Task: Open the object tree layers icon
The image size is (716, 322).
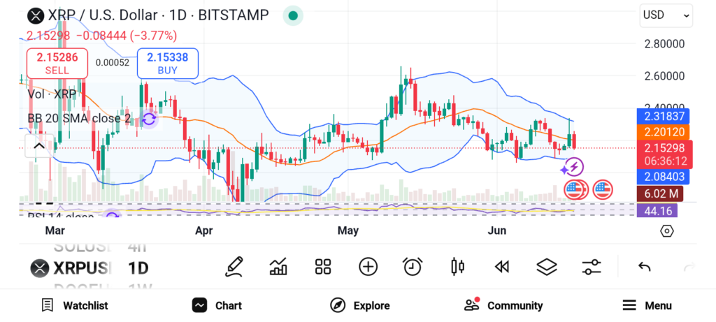Action: click(x=546, y=266)
